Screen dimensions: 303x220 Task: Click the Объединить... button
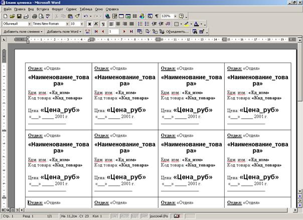coord(175,31)
